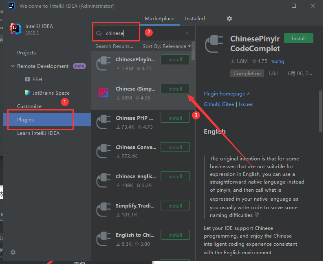
Task: Switch to the Installed tab
Action: 195,19
